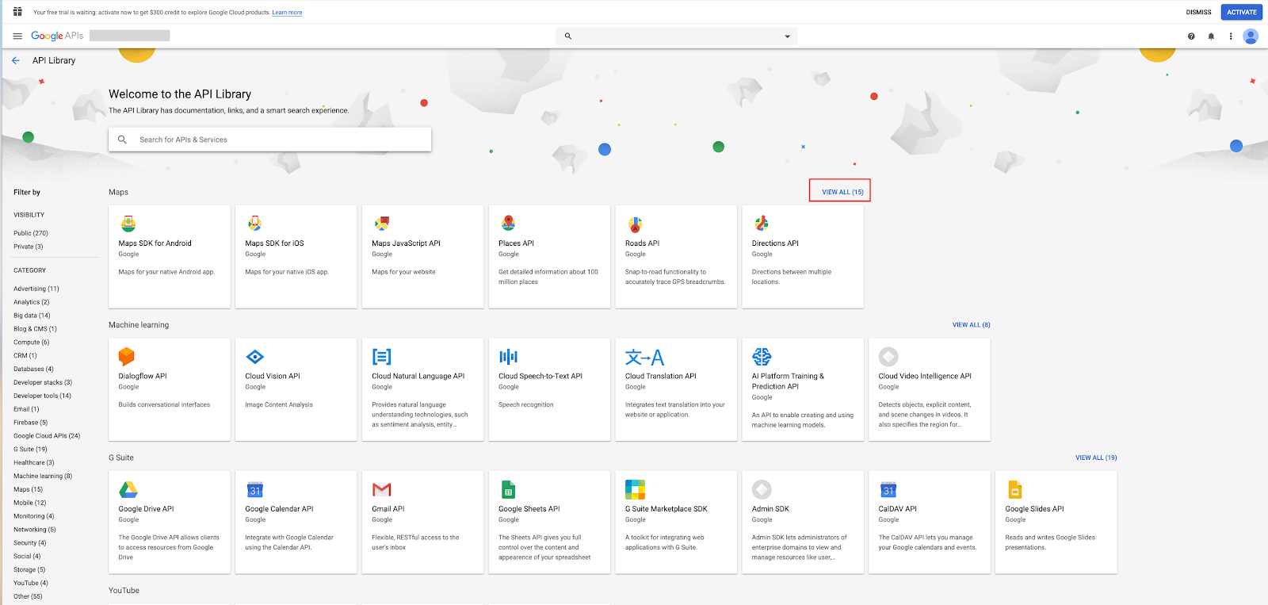Click the Google Drive API icon
1268x605 pixels.
click(x=128, y=489)
